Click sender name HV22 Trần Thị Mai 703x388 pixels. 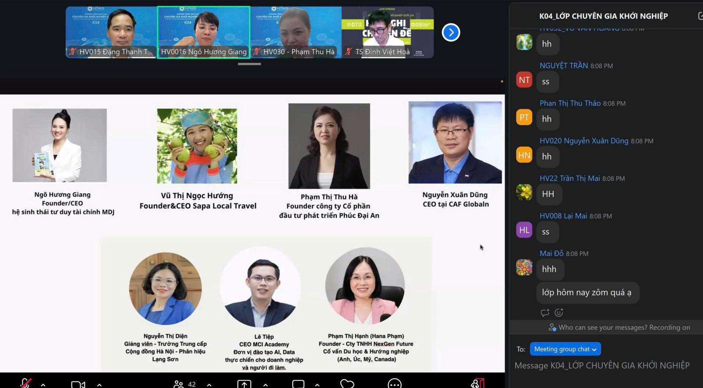[570, 178]
